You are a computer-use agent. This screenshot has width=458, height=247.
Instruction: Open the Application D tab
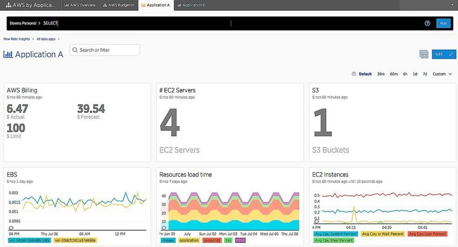(x=192, y=5)
